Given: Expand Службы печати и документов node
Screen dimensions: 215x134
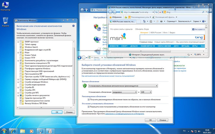Looking at the screenshot, I should click(x=18, y=95).
